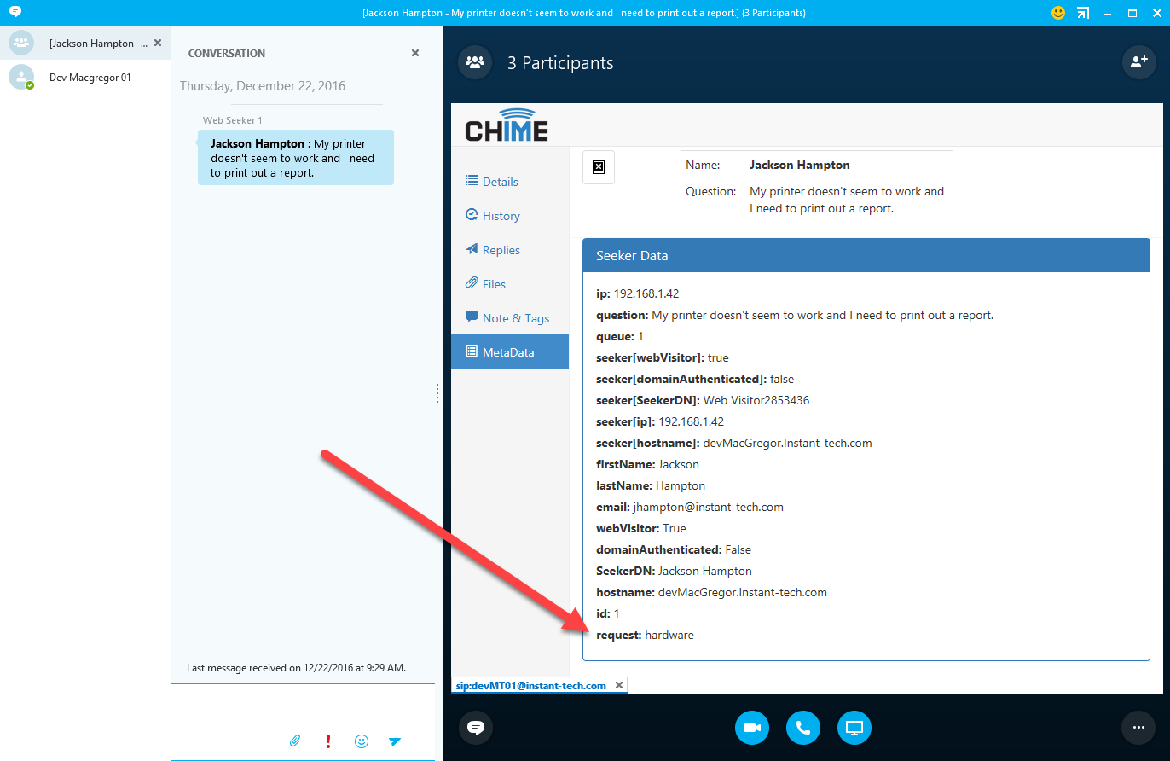Open the participants list icon
1170x761 pixels.
(475, 62)
